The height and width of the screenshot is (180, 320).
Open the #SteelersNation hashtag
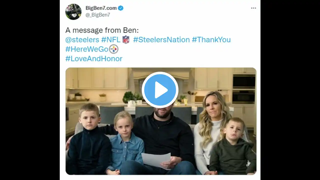161,40
